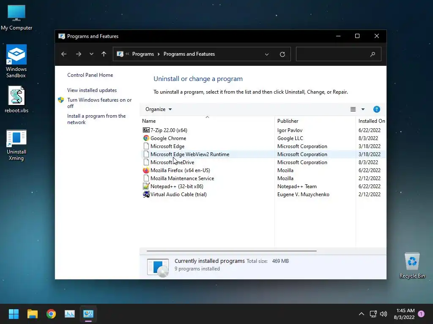Open the volume control in the tray
Screen dimensions: 433x324
pos(384,314)
